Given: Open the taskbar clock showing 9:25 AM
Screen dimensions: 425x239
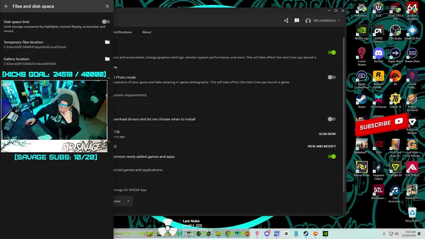Looking at the screenshot, I should click(408, 234).
